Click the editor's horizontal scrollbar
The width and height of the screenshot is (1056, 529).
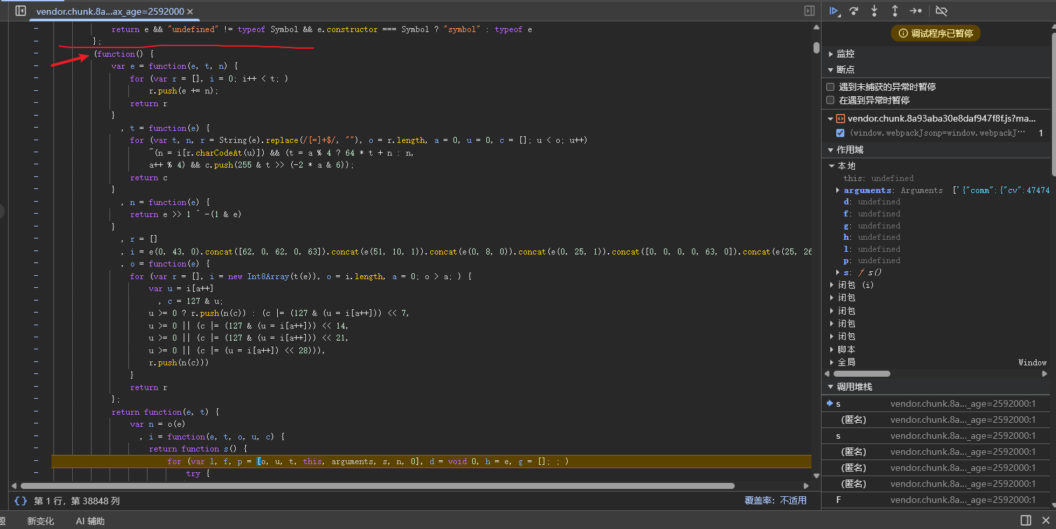point(377,486)
